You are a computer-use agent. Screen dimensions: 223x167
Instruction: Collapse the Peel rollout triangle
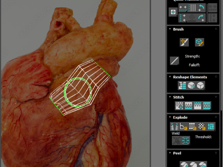(170, 153)
